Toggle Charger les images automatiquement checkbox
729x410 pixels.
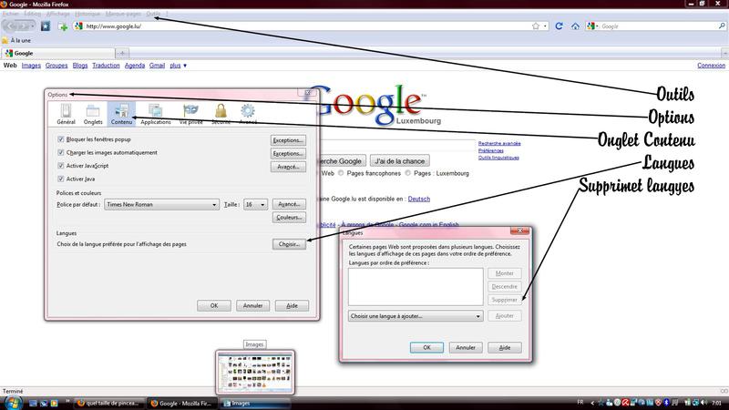point(60,152)
